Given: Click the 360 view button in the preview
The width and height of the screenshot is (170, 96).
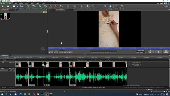Looking at the screenshot, I should (159, 51).
